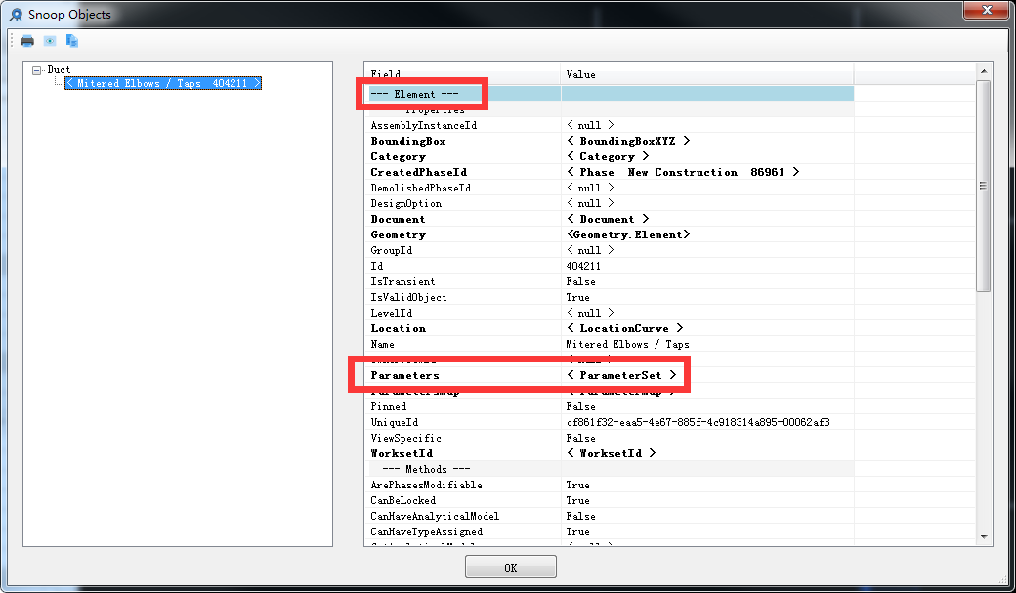Select Mitered Elbows / Taps 404211 tree item
Viewport: 1016px width, 593px height.
[163, 83]
